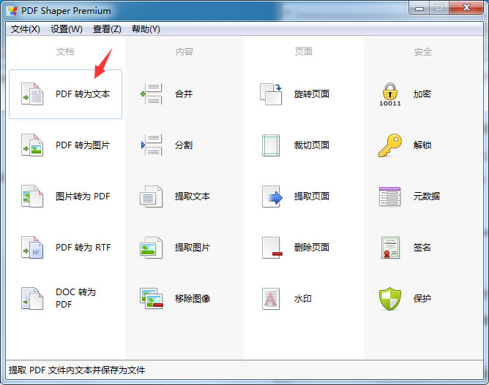Screen dimensions: 489x385
Task: Open the 帮助(Y) menu
Action: coord(146,29)
